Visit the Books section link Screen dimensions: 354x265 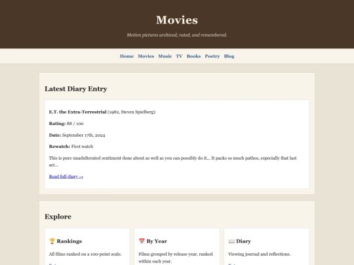tap(193, 56)
